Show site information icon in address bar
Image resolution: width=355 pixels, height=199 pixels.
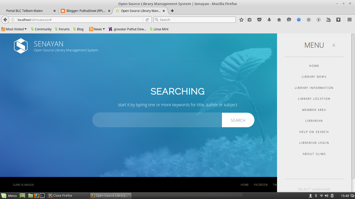pos(12,20)
